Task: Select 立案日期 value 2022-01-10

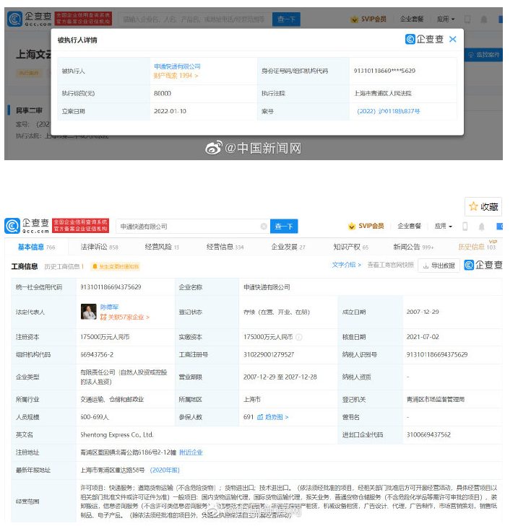Action: (170, 111)
